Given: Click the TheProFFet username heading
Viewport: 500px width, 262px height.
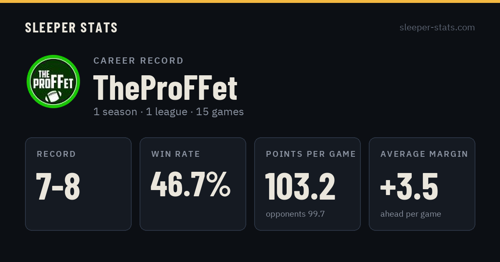Looking at the screenshot, I should tap(165, 87).
